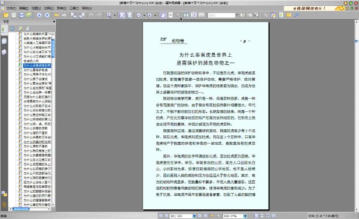This screenshot has width=359, height=219.
Task: Open the Tools menu
Action: pos(74,8)
